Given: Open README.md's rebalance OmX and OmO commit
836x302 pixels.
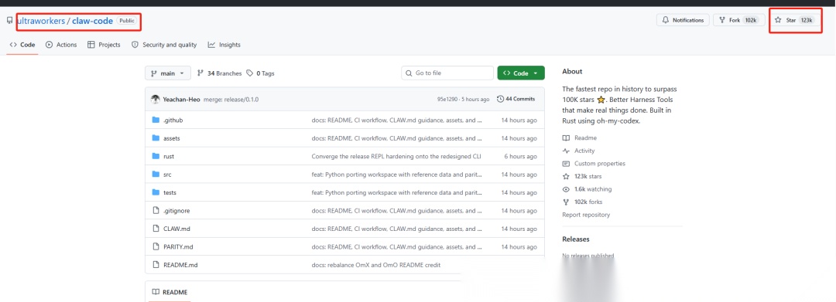Looking at the screenshot, I should [x=376, y=265].
